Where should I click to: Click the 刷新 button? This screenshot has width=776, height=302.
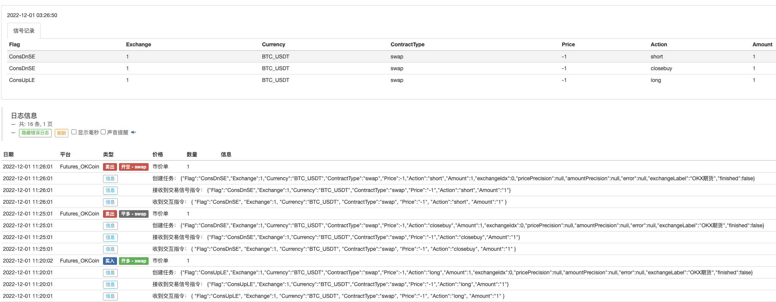pyautogui.click(x=62, y=133)
